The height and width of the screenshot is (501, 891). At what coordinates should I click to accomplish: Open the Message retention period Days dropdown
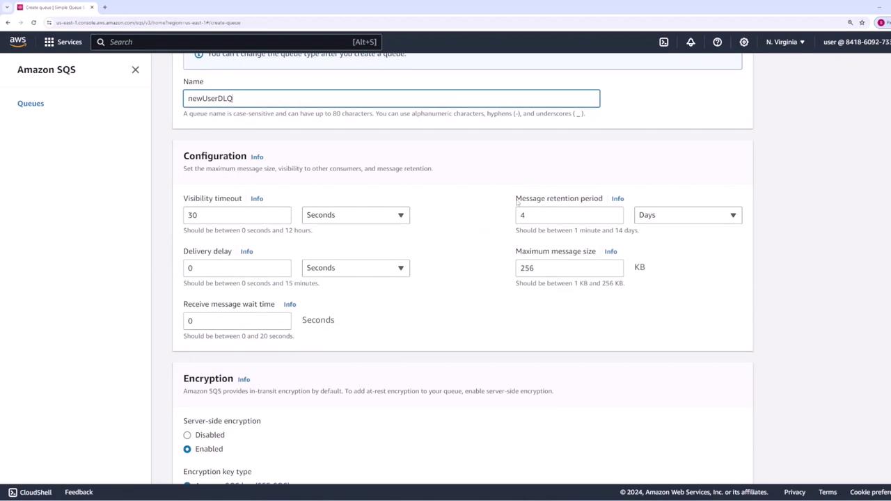pyautogui.click(x=688, y=215)
